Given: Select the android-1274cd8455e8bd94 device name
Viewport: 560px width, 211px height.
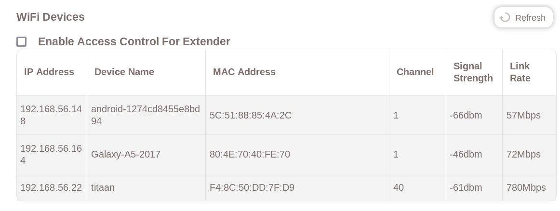Looking at the screenshot, I should pyautogui.click(x=146, y=115).
